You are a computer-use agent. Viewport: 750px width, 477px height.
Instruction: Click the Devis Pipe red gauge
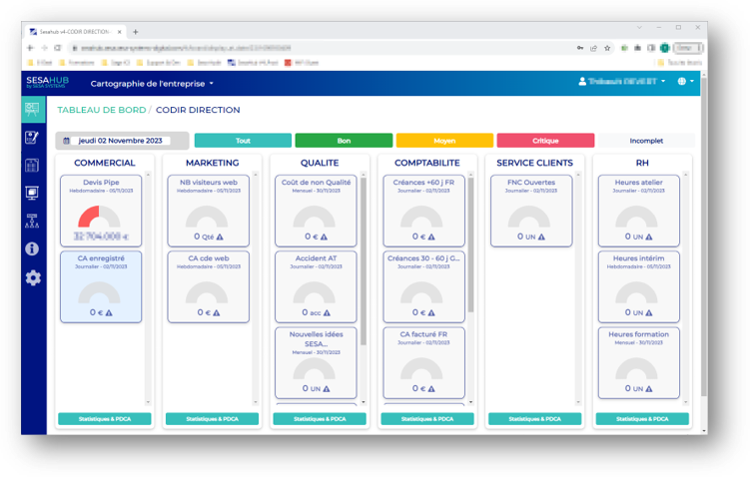(101, 218)
